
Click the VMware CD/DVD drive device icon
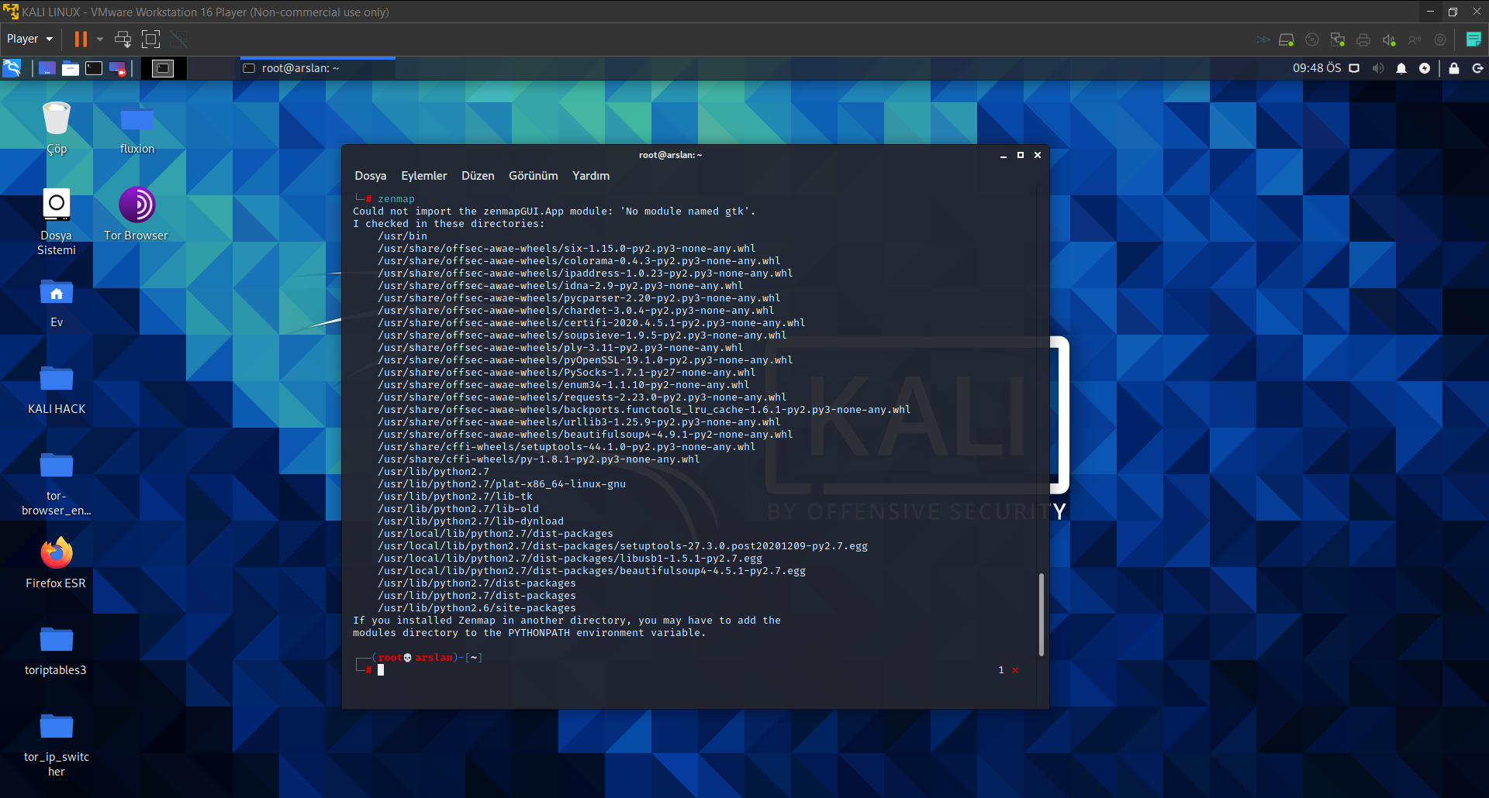pos(1312,40)
